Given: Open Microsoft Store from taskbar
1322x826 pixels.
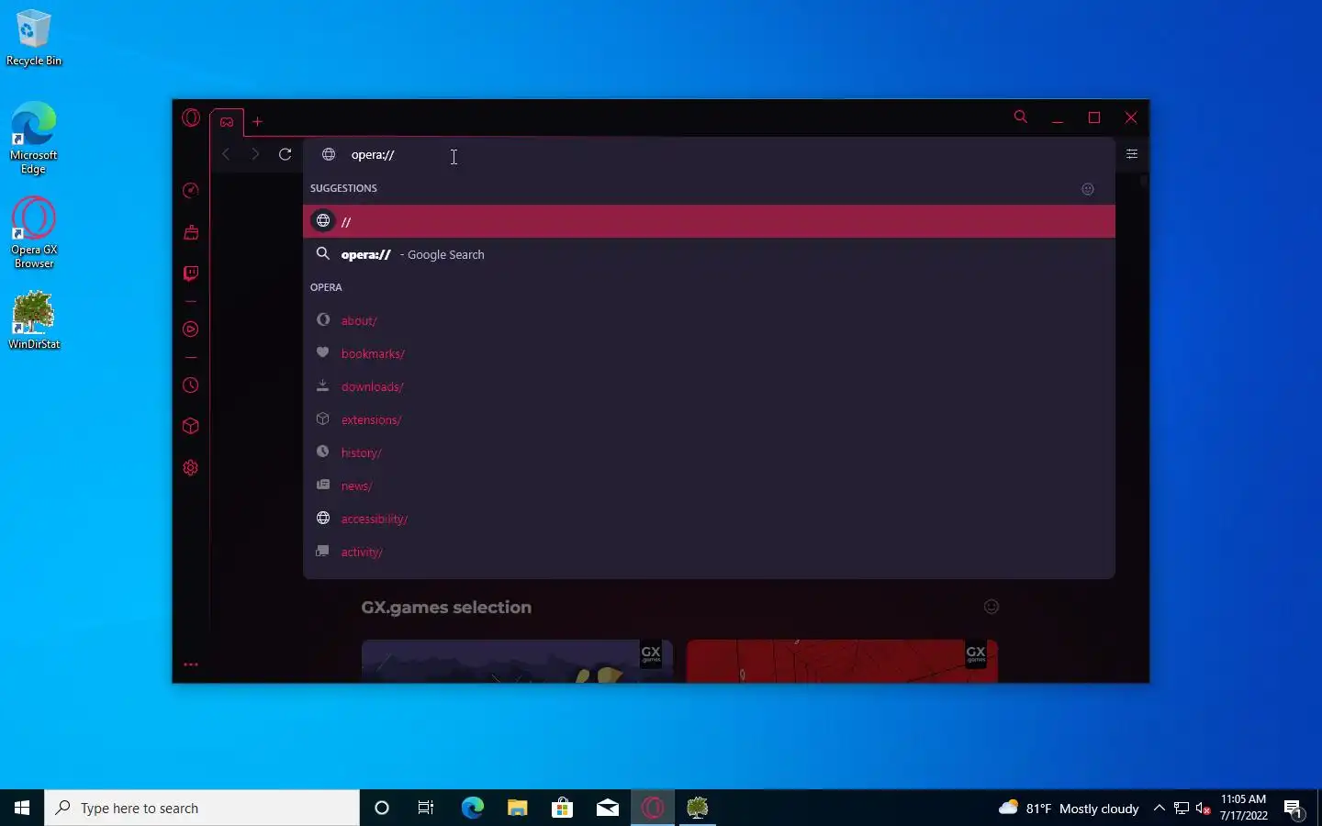Looking at the screenshot, I should click(x=562, y=808).
